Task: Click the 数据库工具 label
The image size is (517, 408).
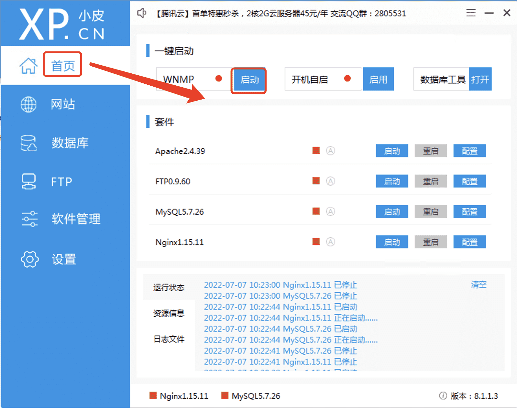Action: (443, 79)
